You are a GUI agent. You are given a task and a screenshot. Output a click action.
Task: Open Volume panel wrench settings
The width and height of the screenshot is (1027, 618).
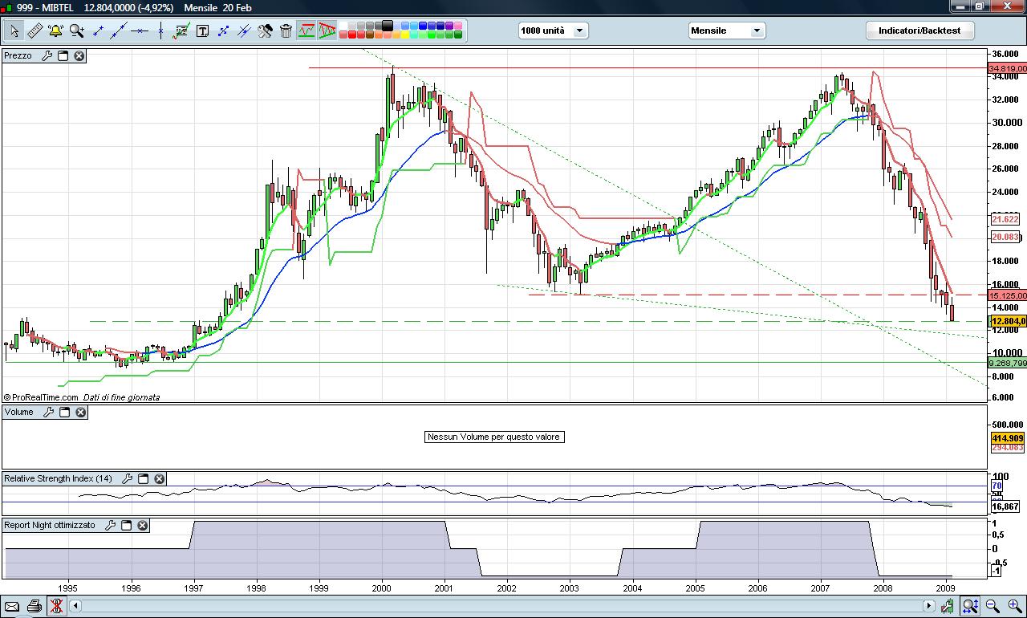pyautogui.click(x=48, y=413)
